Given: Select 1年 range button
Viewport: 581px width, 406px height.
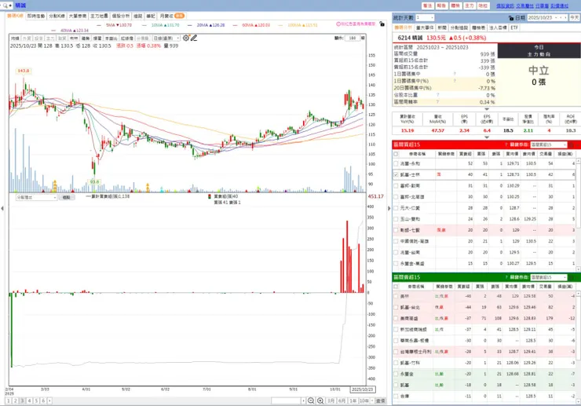Looking at the screenshot, I should pos(353,401).
